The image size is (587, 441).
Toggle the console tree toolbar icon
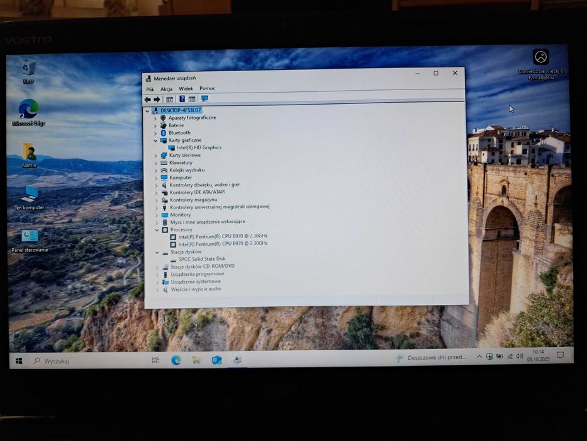tap(170, 100)
